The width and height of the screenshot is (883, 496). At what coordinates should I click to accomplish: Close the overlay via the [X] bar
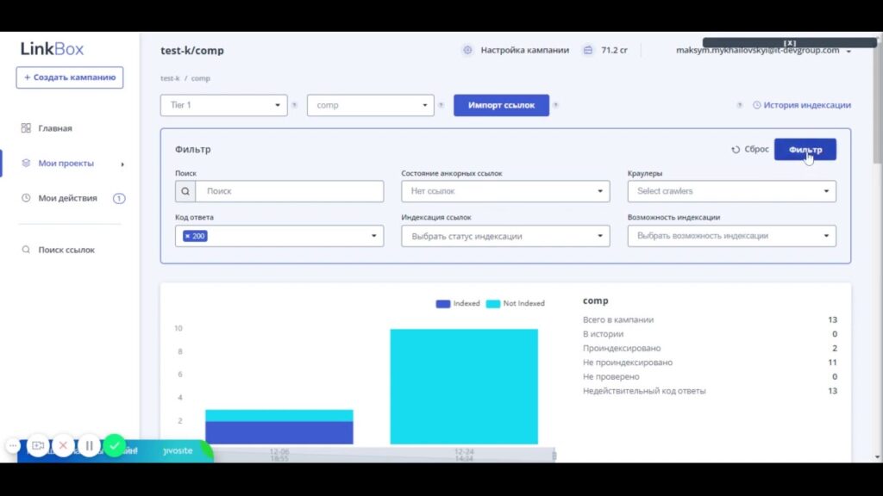[x=790, y=43]
